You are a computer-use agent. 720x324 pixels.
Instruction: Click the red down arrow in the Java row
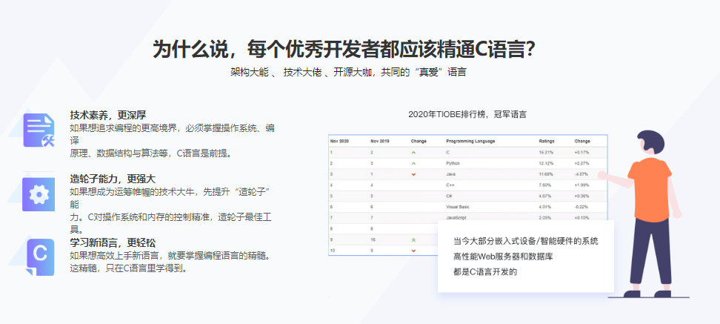coord(413,174)
